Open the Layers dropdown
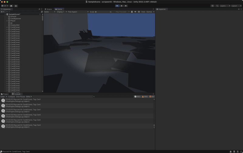Viewport: 243px width, 153px height. pyautogui.click(x=225, y=6)
